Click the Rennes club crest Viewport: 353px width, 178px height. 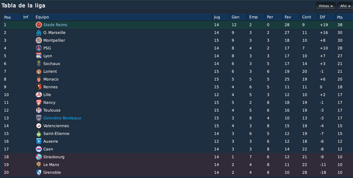pyautogui.click(x=39, y=87)
